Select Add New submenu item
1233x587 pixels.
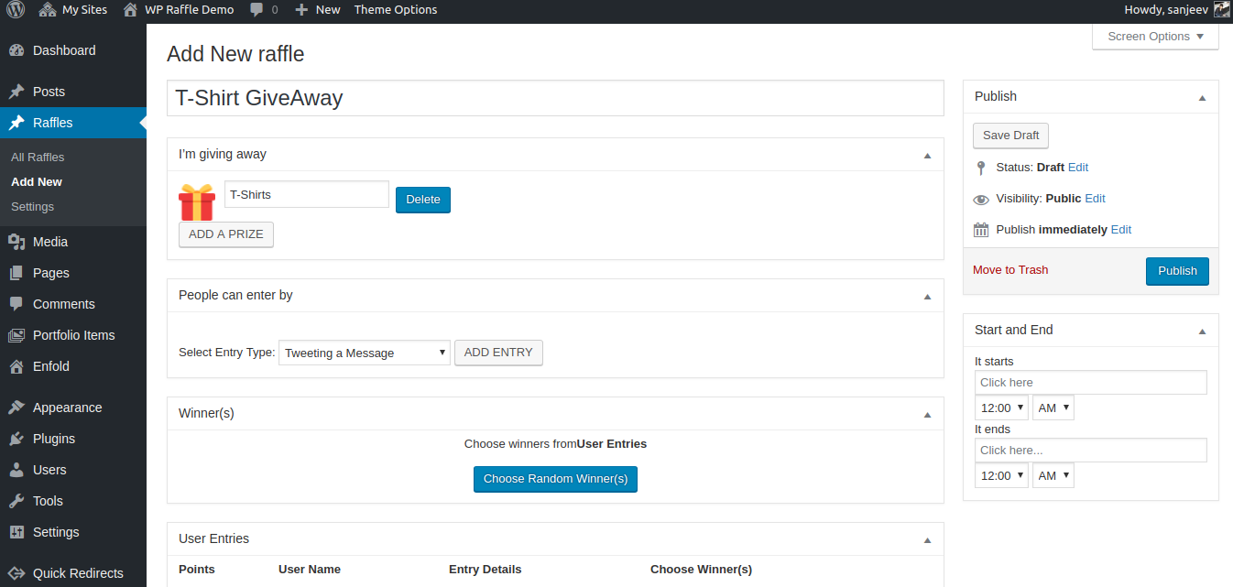[x=37, y=182]
